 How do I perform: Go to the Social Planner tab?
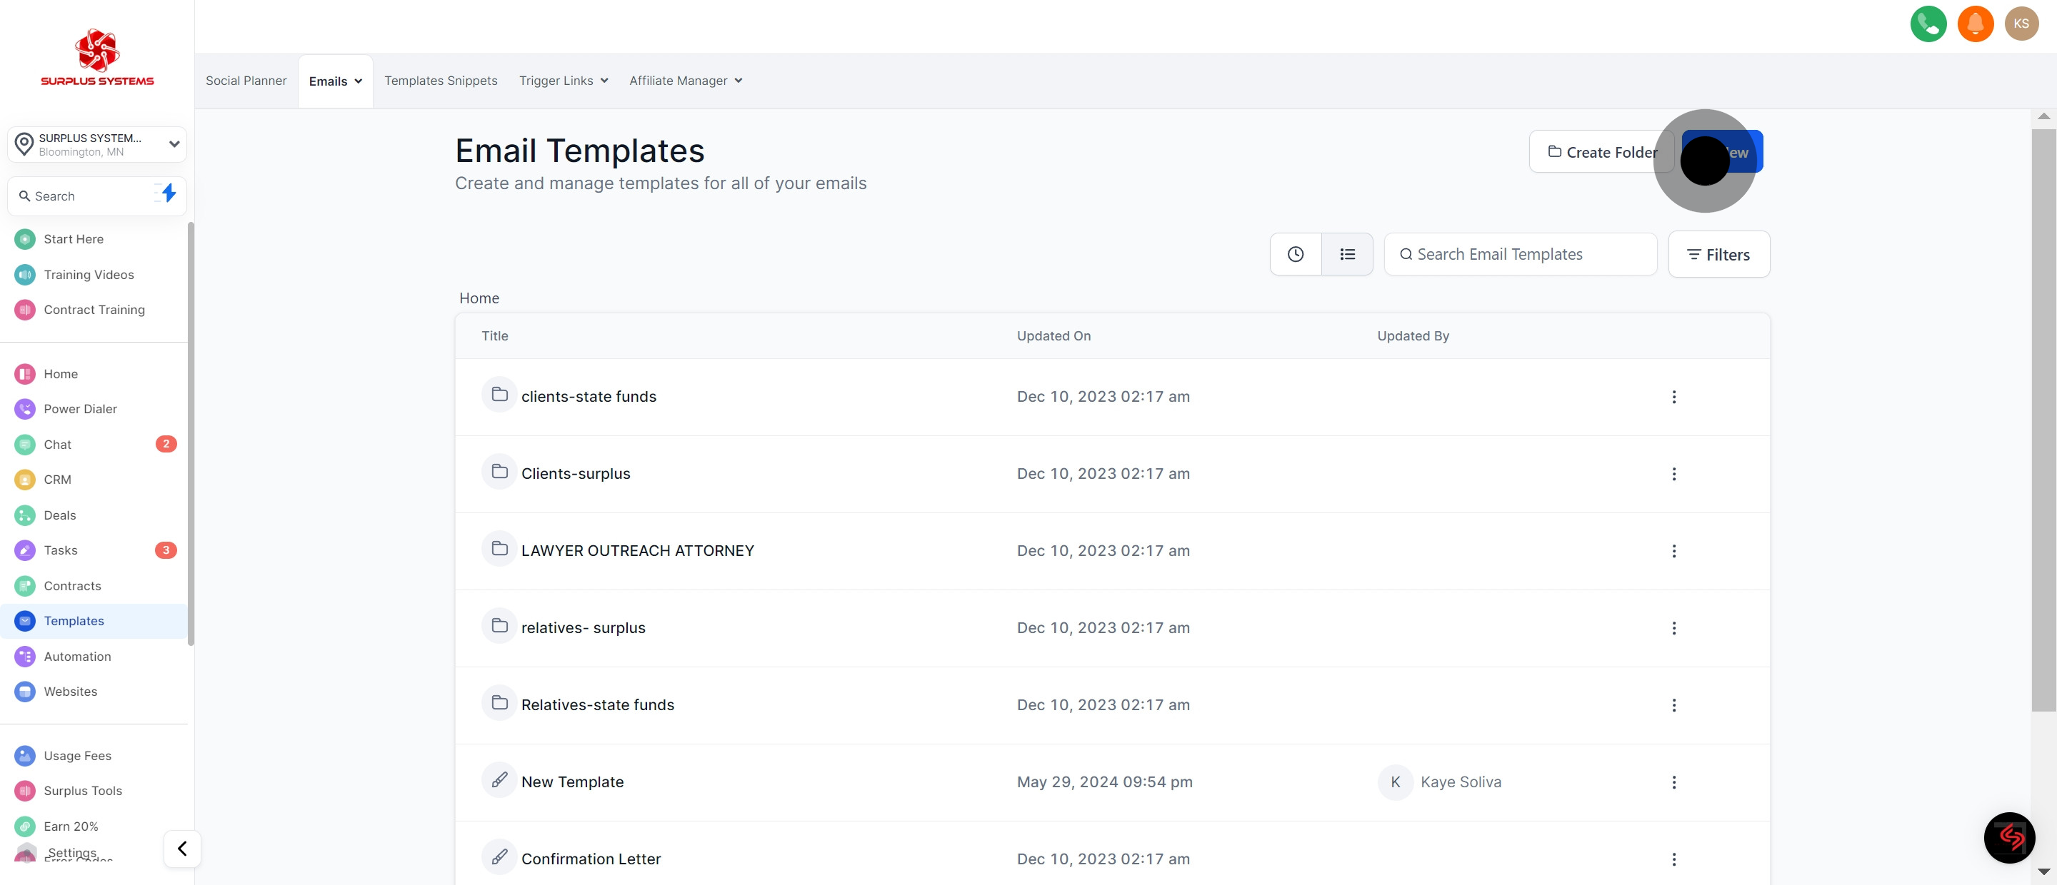pos(246,81)
